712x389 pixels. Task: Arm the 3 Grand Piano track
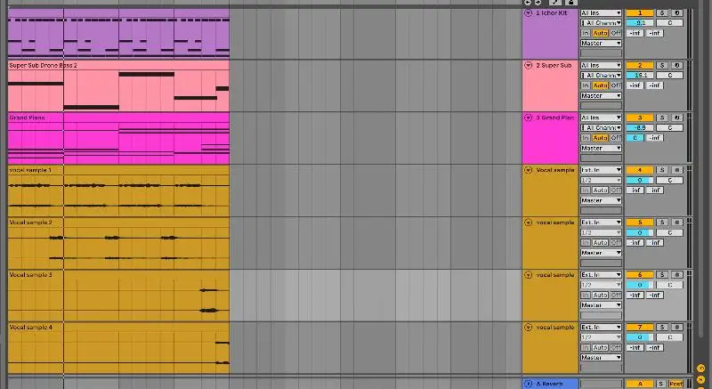pyautogui.click(x=677, y=118)
